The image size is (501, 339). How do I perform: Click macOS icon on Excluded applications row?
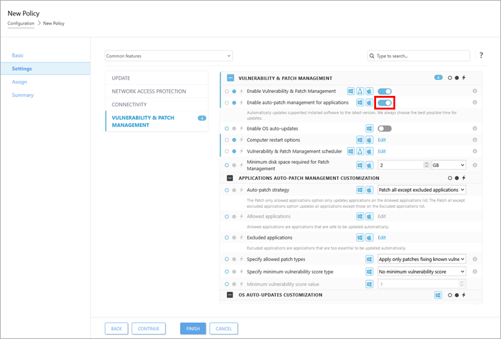point(369,238)
